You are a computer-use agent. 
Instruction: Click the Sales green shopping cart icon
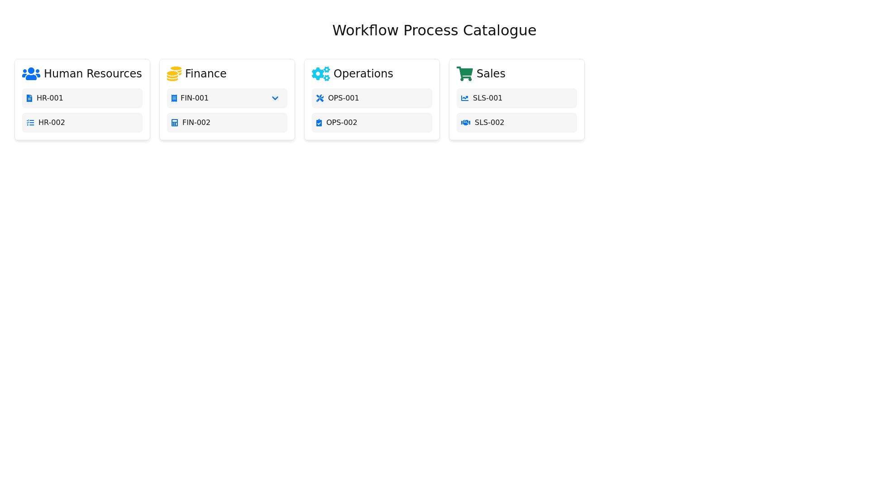pos(464,73)
